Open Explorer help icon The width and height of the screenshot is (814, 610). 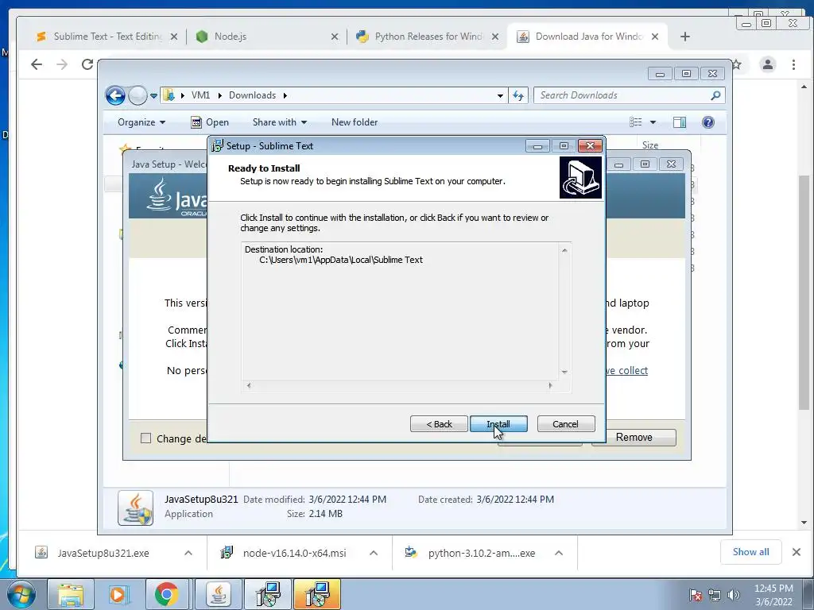[x=707, y=122]
